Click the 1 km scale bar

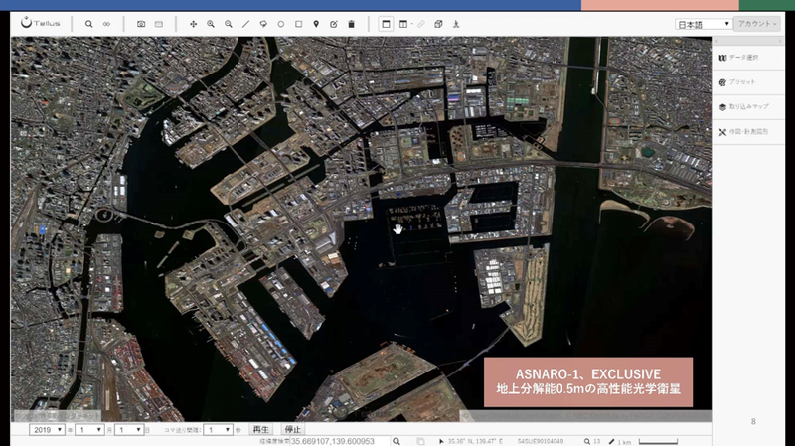click(658, 442)
